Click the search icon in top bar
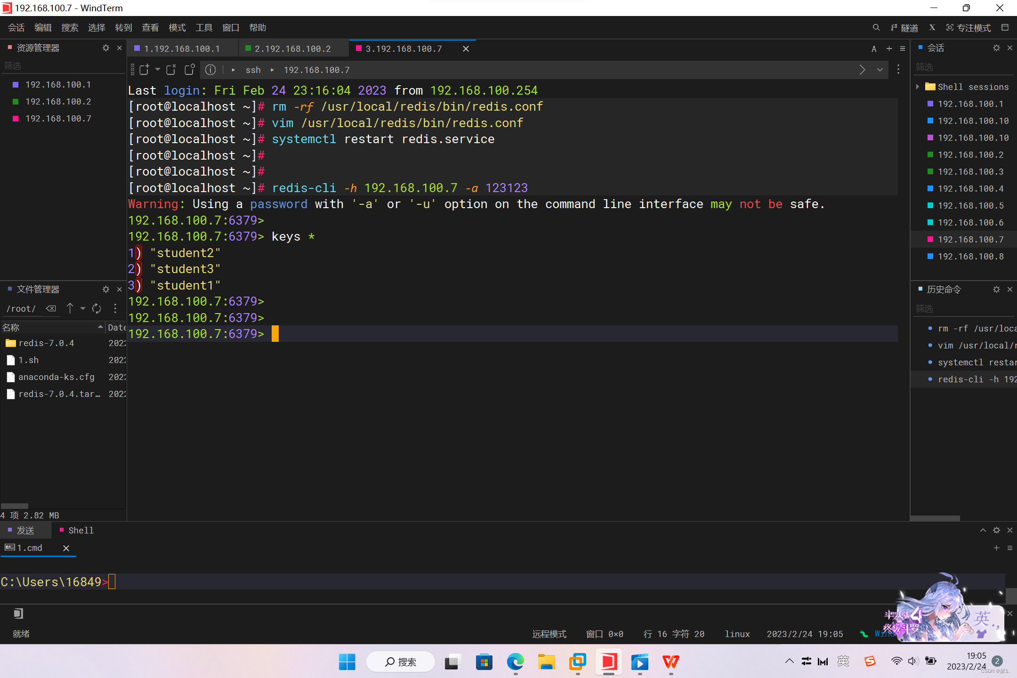Screen dimensions: 1017x678 pyautogui.click(x=876, y=28)
